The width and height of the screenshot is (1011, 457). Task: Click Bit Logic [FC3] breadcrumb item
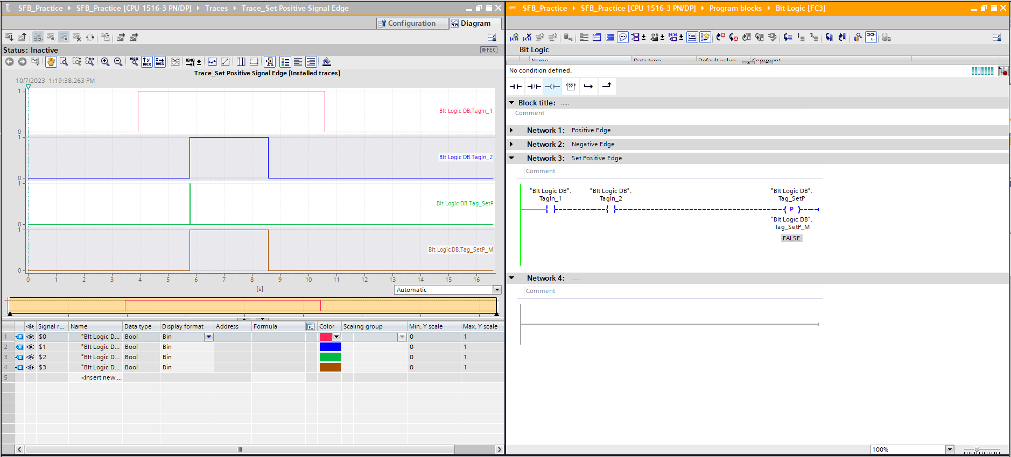(x=801, y=8)
